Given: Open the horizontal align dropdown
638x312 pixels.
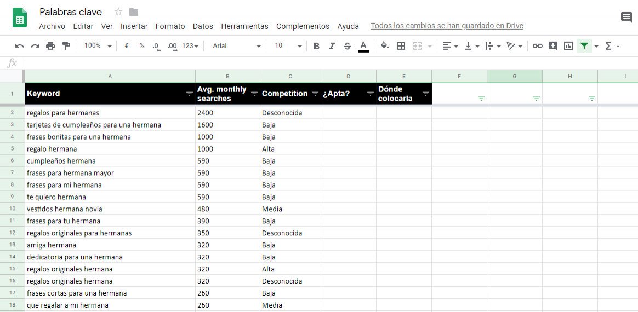Looking at the screenshot, I should 450,46.
